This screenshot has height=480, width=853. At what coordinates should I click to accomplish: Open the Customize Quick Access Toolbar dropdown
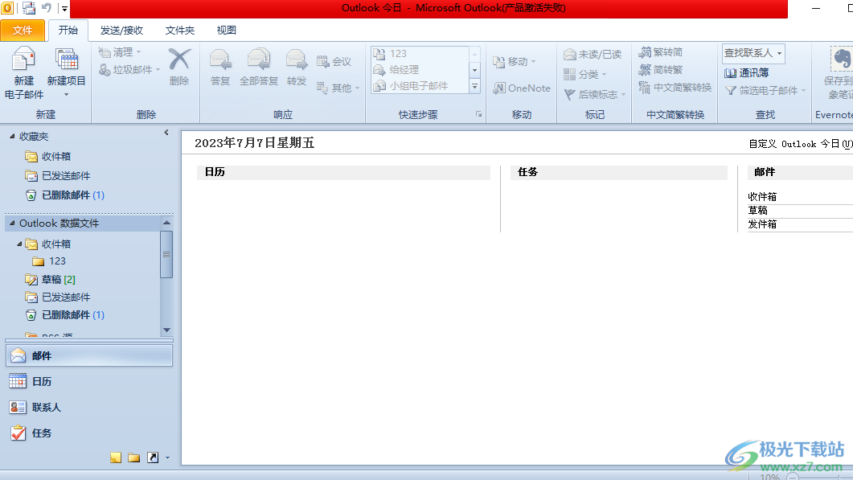[x=64, y=9]
